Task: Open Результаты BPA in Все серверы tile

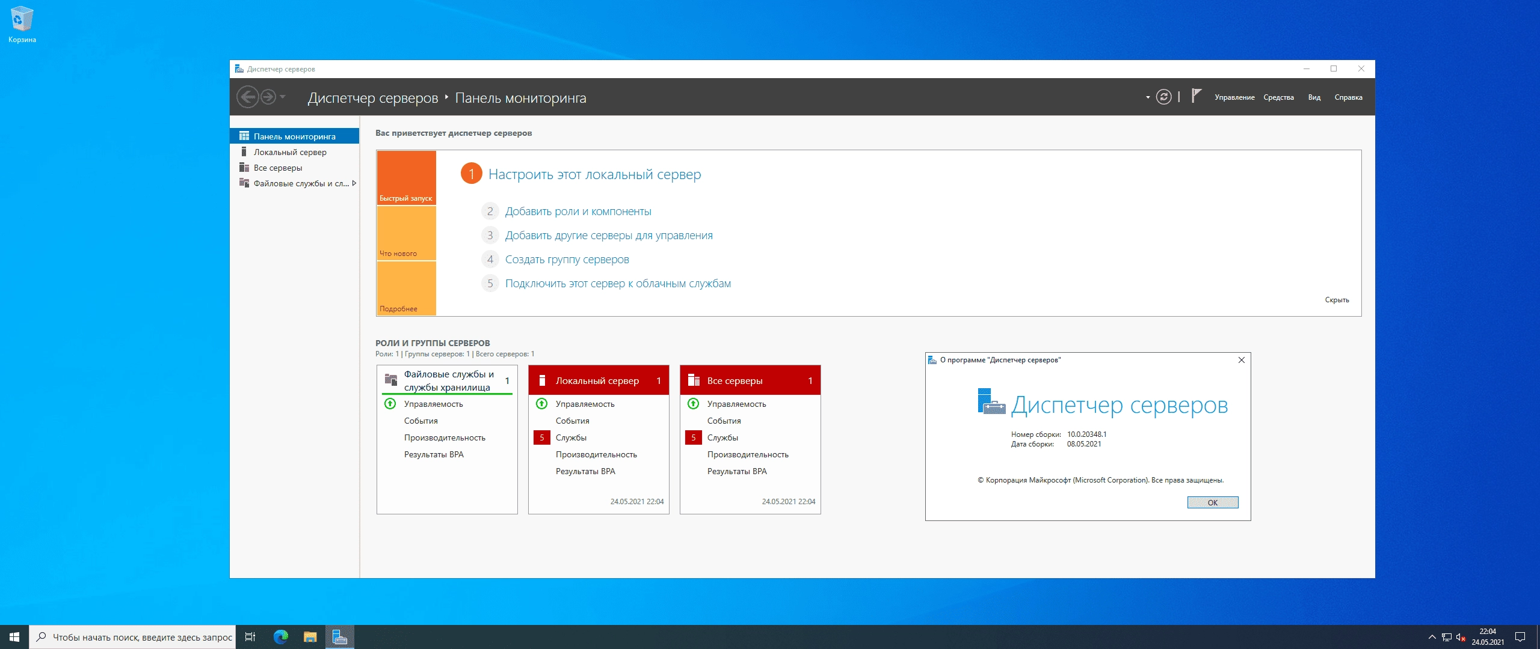Action: coord(737,471)
